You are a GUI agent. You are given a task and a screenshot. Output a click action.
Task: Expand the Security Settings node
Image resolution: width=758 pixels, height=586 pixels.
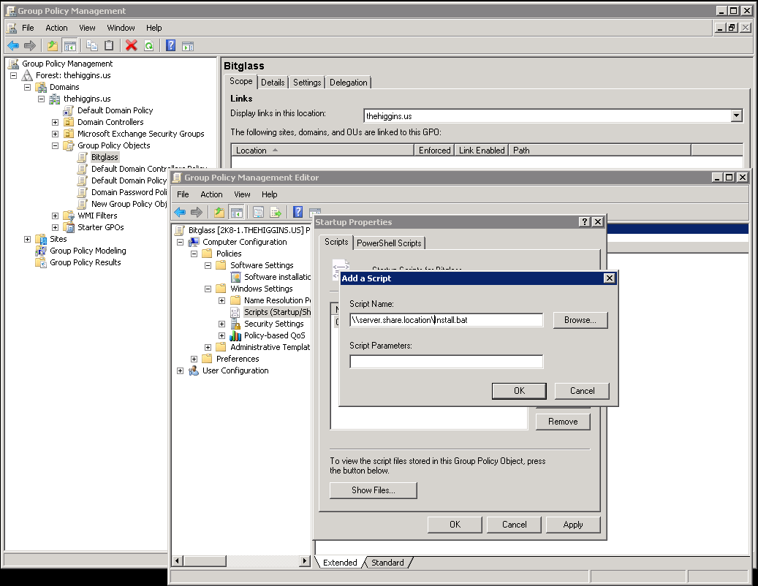pos(221,324)
